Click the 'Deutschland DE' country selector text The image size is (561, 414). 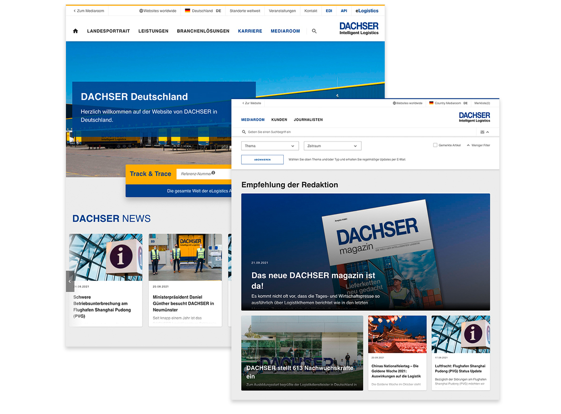[207, 11]
